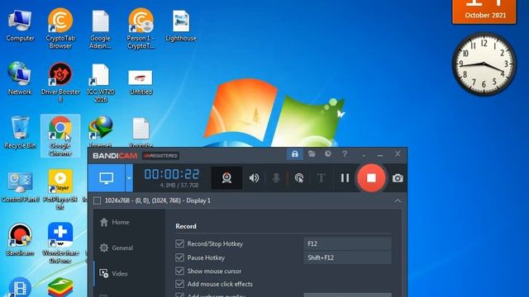Select the Lighthouse image file
The image size is (529, 297).
pos(181,26)
